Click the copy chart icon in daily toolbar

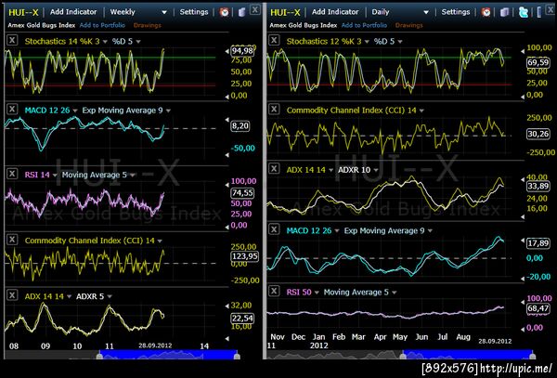pos(504,12)
